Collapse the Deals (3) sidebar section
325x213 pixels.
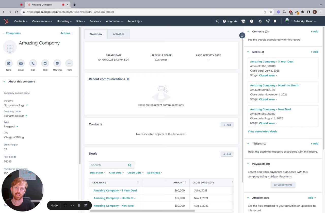(248, 52)
